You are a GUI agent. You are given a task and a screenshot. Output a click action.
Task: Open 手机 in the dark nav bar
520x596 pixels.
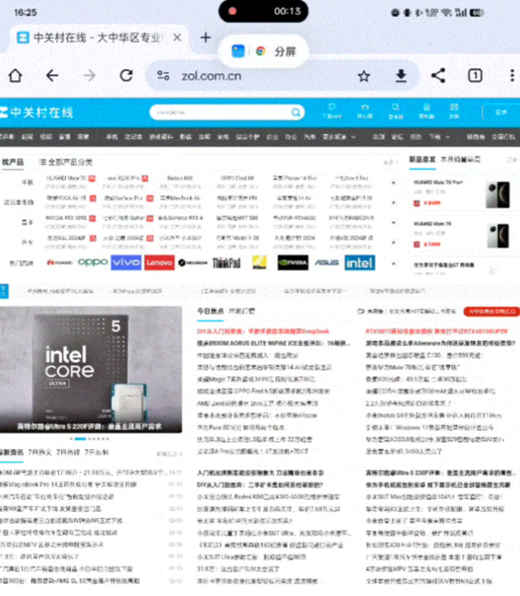click(111, 137)
